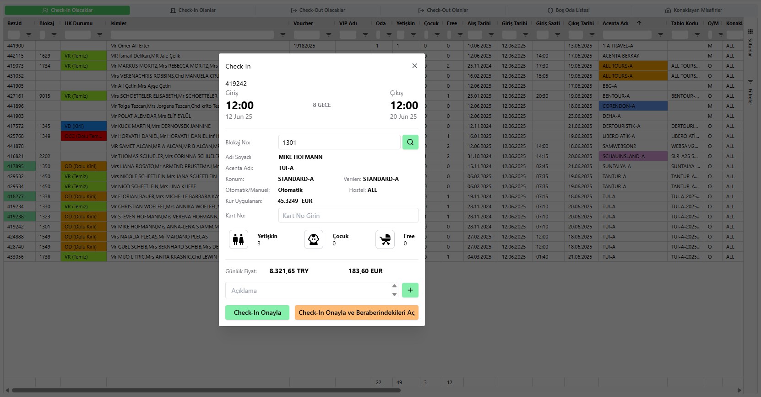Open the Filtreler side panel

750,93
